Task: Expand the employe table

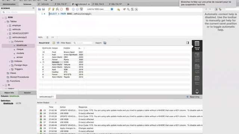Action: point(7,26)
